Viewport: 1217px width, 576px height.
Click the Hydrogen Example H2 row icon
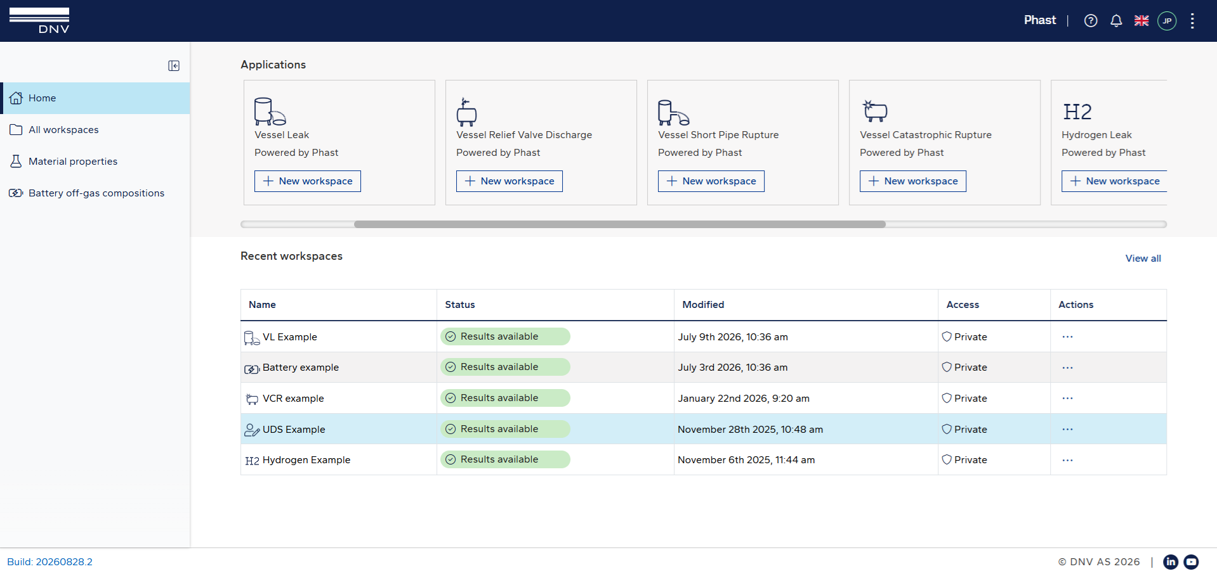coord(252,461)
